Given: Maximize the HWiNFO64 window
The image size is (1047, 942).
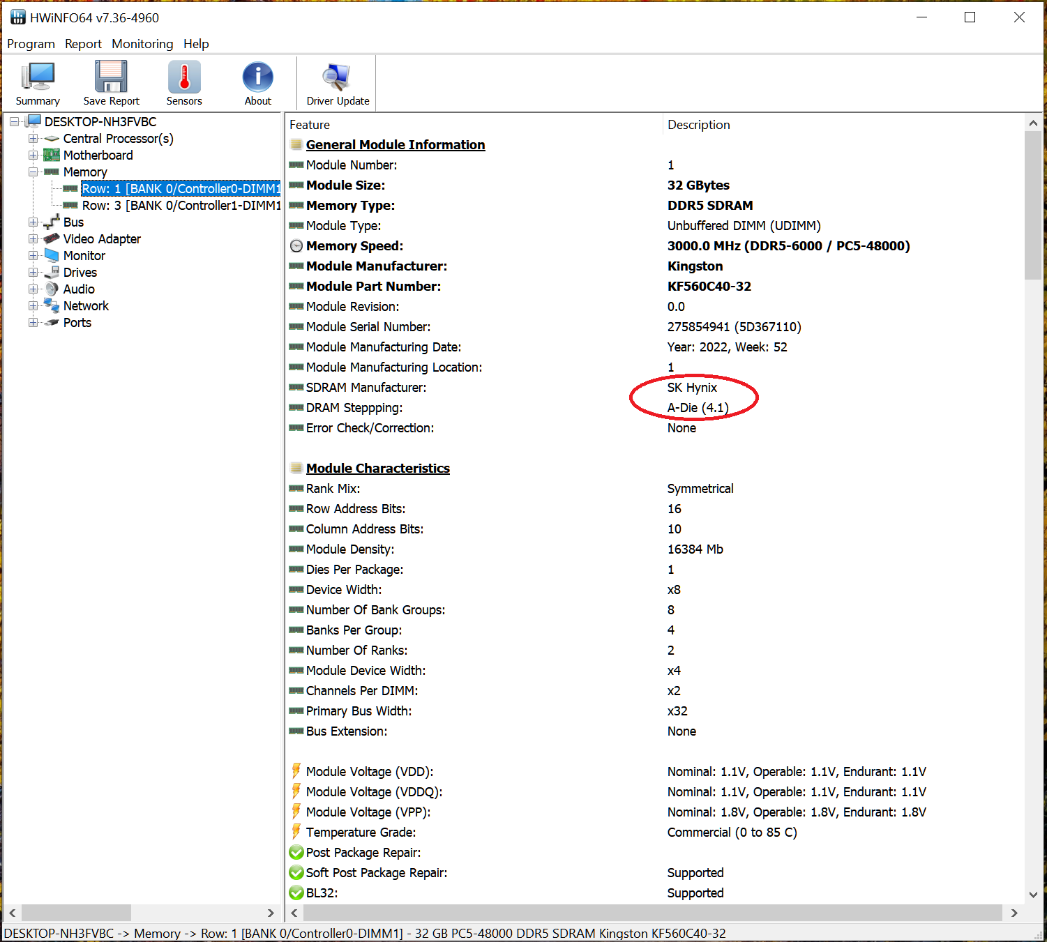Looking at the screenshot, I should [970, 17].
